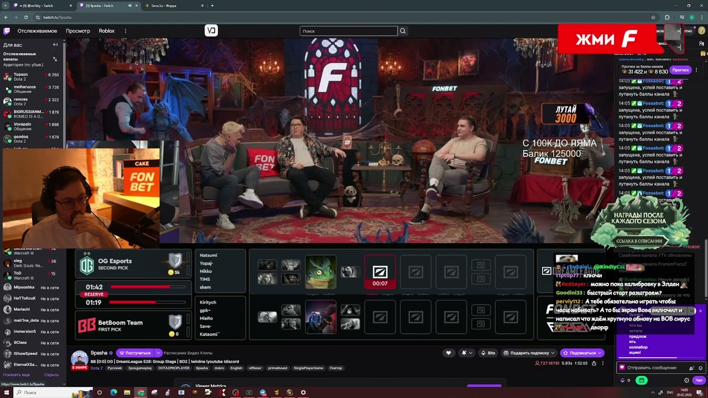The height and width of the screenshot is (398, 708).
Task: Click the heart follow icon
Action: tap(449, 353)
